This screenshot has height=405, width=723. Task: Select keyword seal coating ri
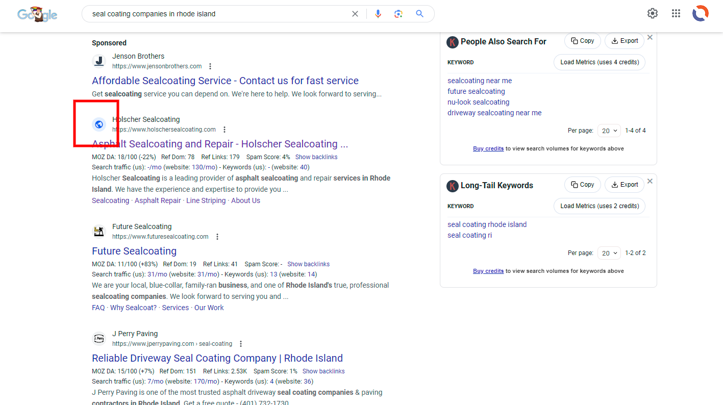click(469, 235)
